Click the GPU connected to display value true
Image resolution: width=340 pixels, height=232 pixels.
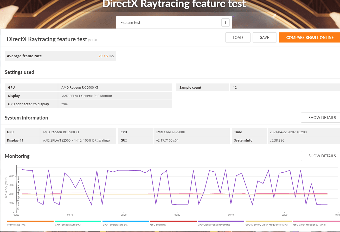(65, 104)
